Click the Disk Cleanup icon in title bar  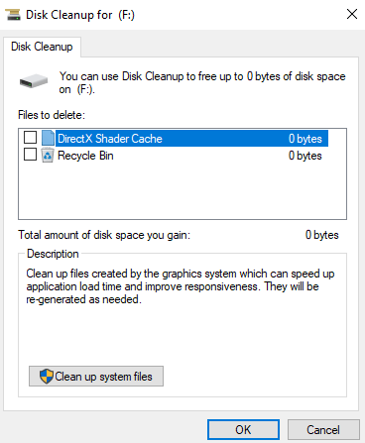click(13, 15)
